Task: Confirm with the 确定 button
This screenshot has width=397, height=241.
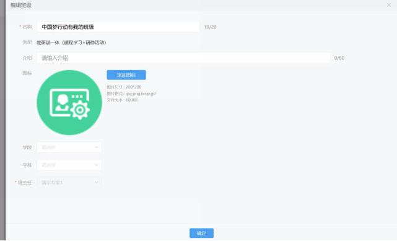Action: click(201, 233)
